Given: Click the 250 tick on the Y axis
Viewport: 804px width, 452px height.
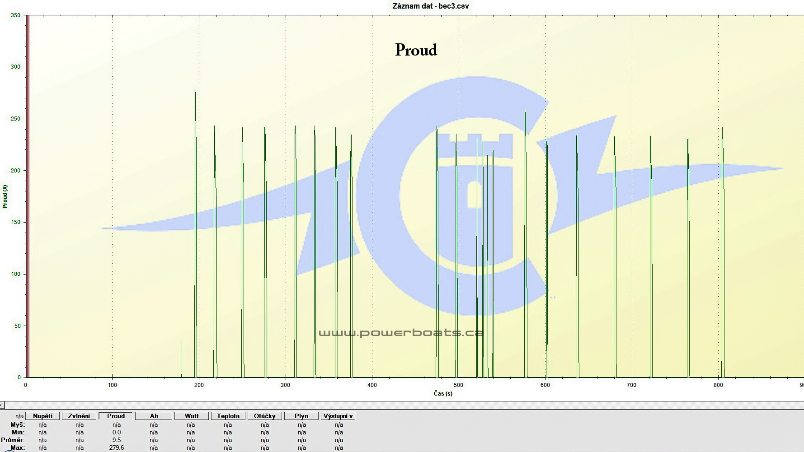Looking at the screenshot, I should point(15,119).
